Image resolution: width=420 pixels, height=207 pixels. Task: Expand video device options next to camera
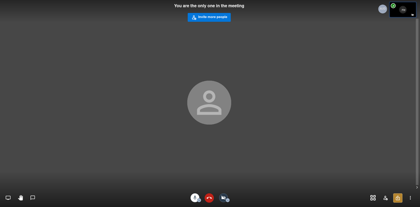point(228,200)
